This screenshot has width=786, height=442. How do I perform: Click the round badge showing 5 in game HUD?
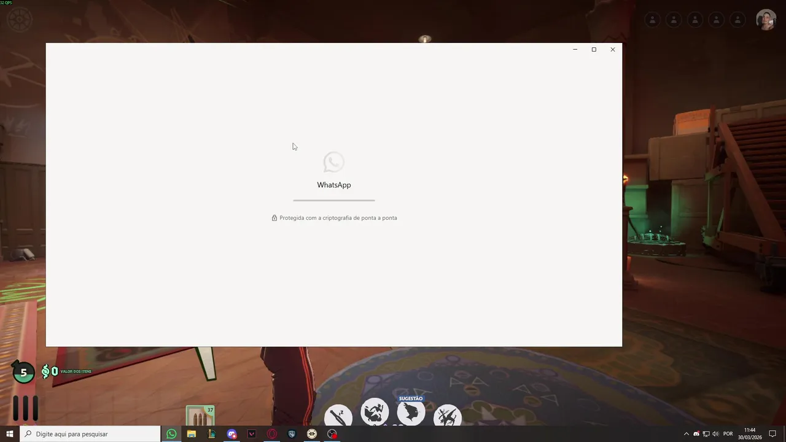pos(23,372)
